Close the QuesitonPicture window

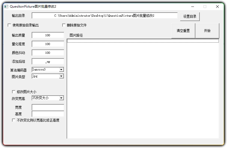[217, 7]
